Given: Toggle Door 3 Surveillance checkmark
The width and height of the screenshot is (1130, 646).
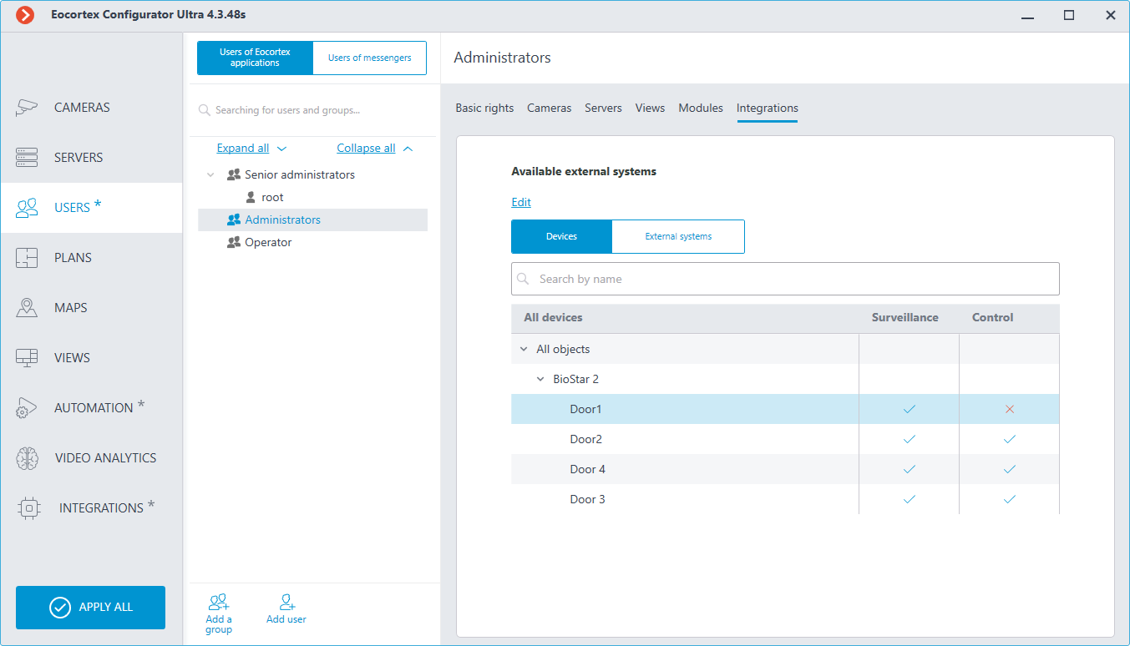Looking at the screenshot, I should point(910,499).
